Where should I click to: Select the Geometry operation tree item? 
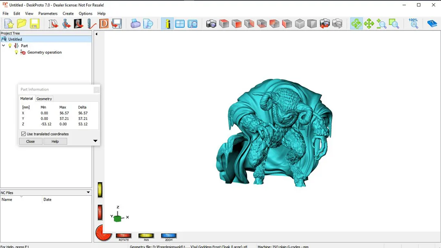click(45, 52)
